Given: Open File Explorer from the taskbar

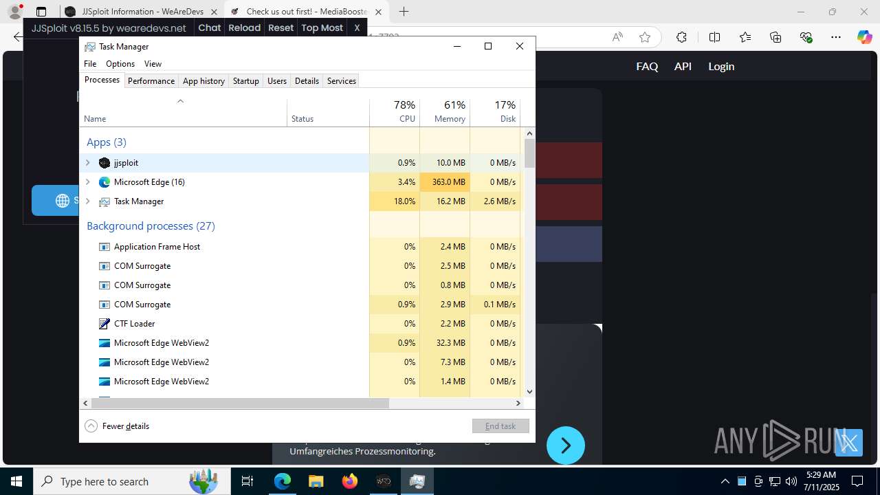Looking at the screenshot, I should click(316, 481).
